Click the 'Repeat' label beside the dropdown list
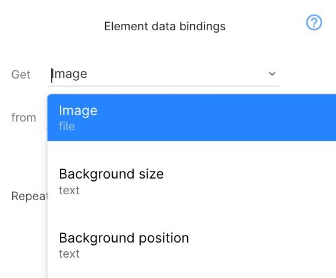 [30, 196]
